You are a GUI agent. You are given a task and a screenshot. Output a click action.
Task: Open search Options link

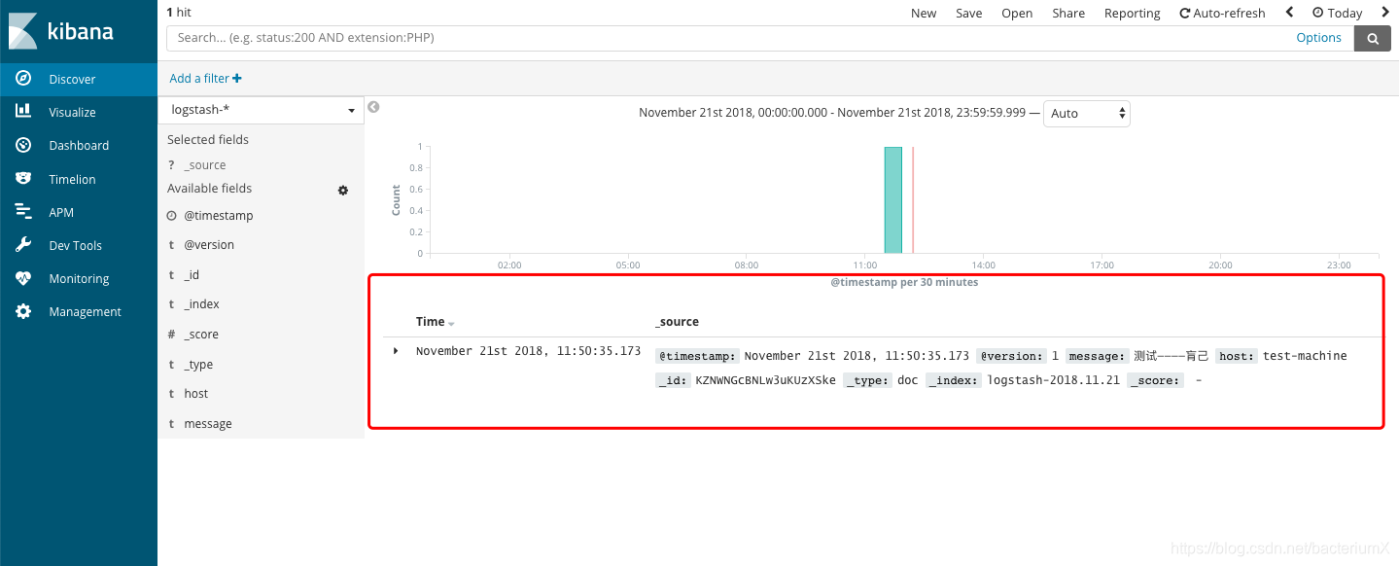(1318, 38)
